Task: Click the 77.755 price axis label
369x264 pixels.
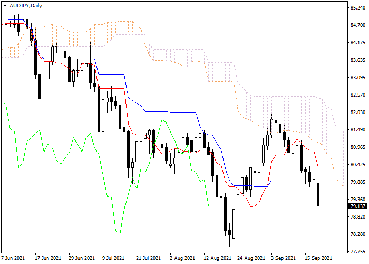Action: pyautogui.click(x=358, y=252)
